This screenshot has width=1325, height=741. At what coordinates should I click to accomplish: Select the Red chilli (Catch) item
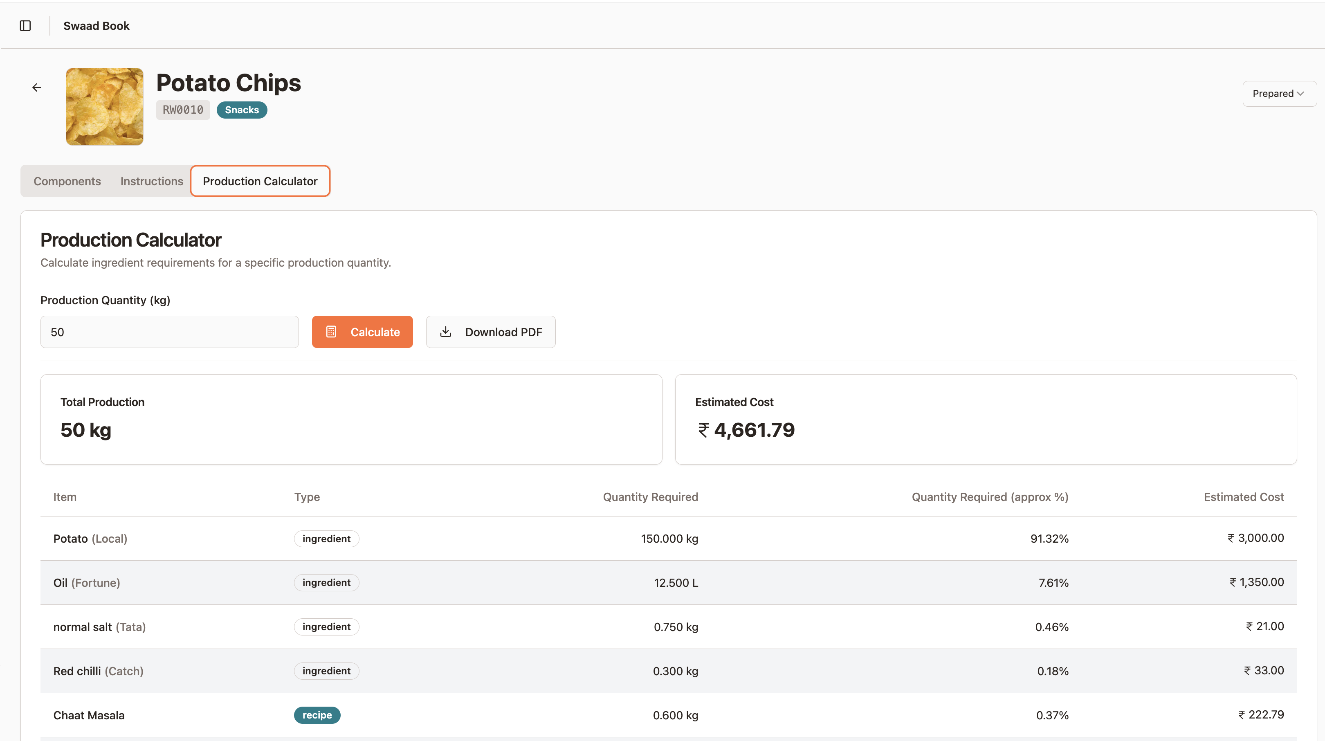coord(98,671)
